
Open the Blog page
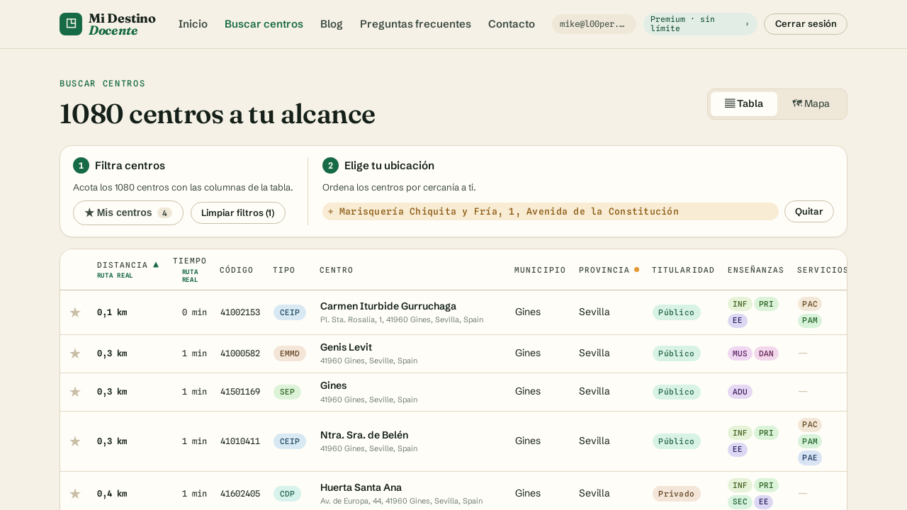(332, 24)
